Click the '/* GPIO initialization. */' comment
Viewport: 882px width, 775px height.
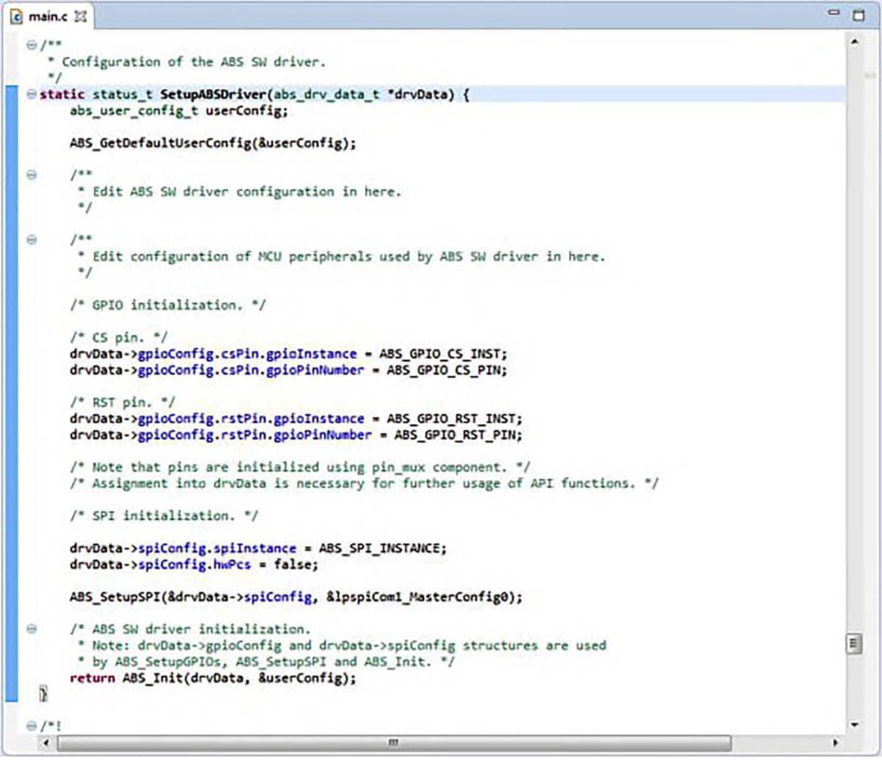click(167, 305)
